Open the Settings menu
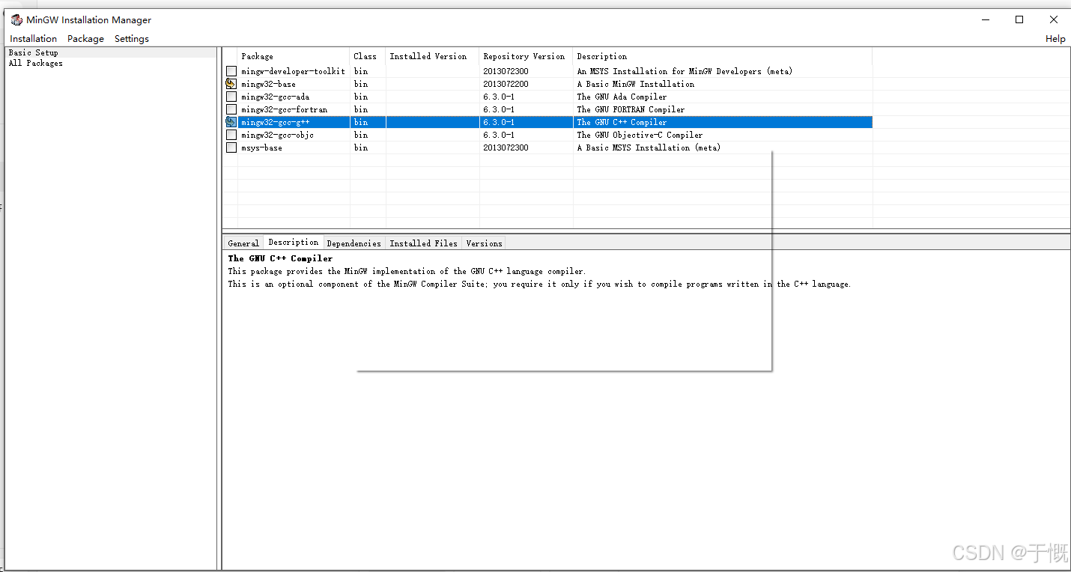Image resolution: width=1071 pixels, height=572 pixels. pos(132,39)
